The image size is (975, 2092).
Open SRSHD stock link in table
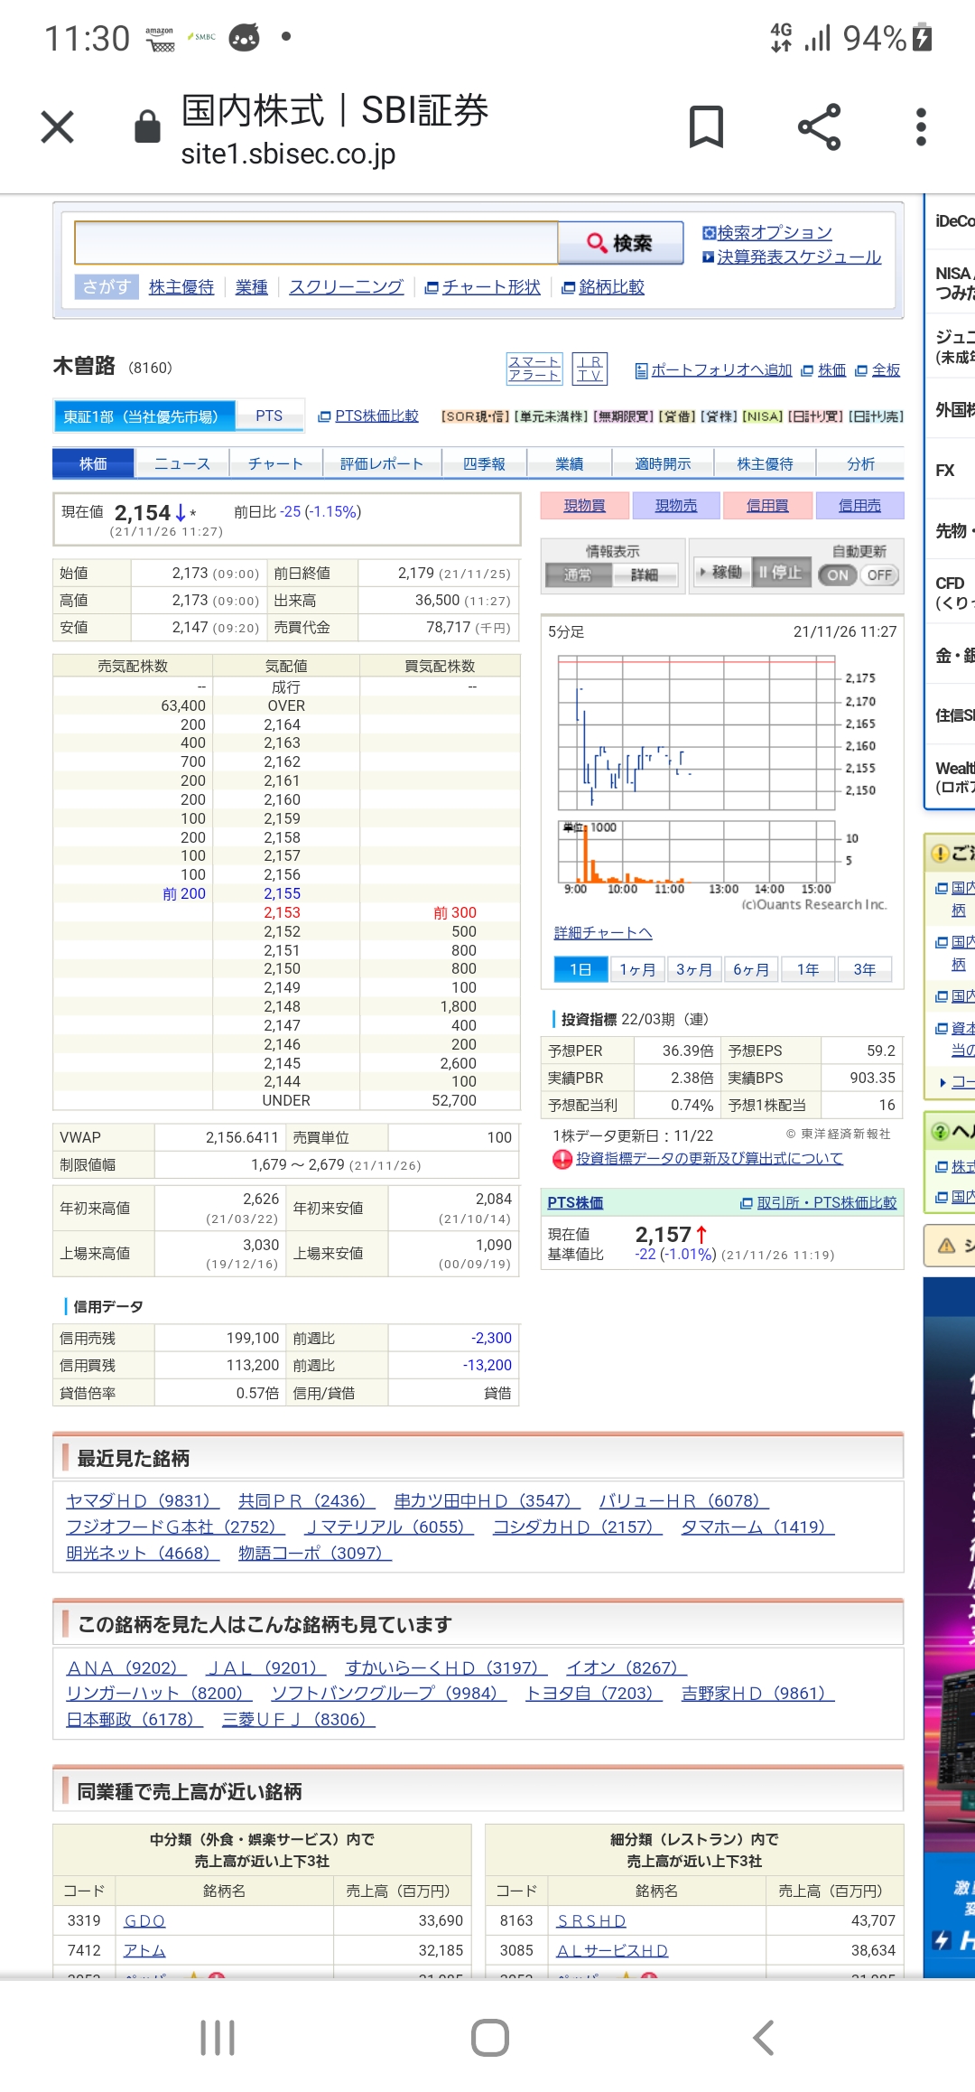click(591, 1920)
